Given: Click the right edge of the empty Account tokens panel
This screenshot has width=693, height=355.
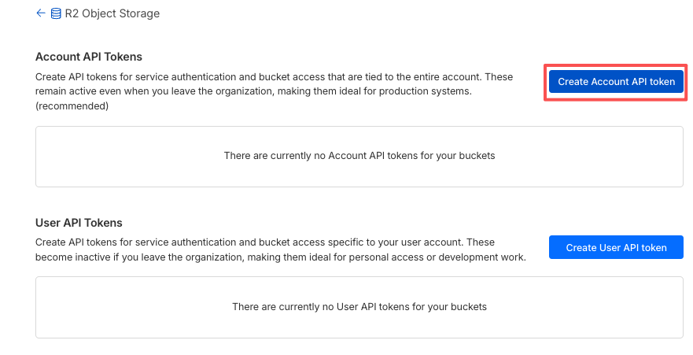Looking at the screenshot, I should (681, 157).
